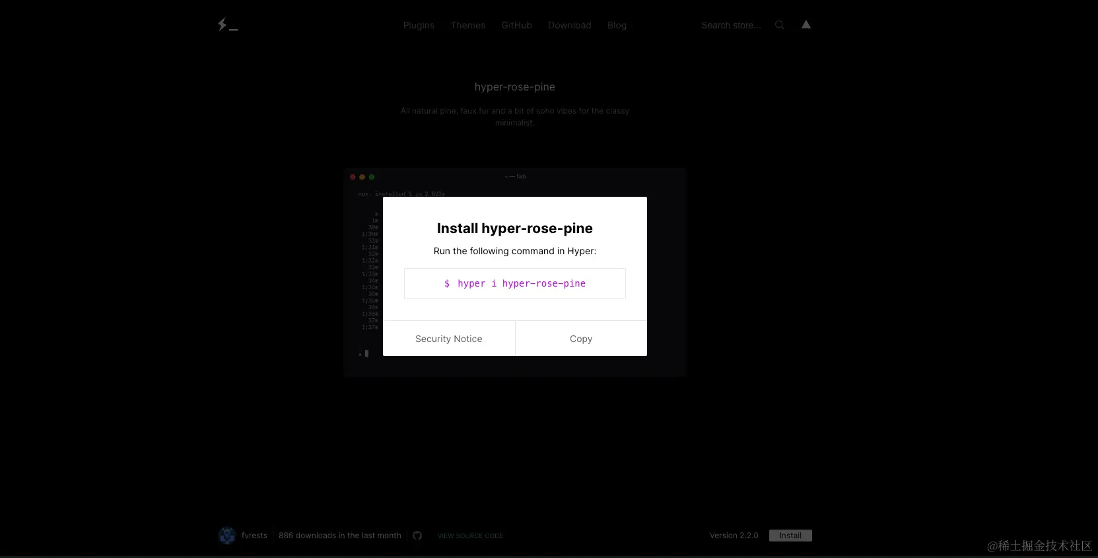
Task: Click the Install hyper-rose-pine dialog heading
Action: click(x=515, y=228)
